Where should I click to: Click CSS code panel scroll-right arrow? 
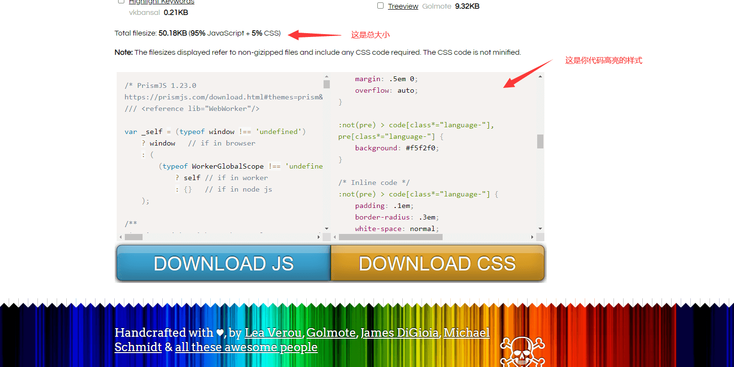click(532, 237)
